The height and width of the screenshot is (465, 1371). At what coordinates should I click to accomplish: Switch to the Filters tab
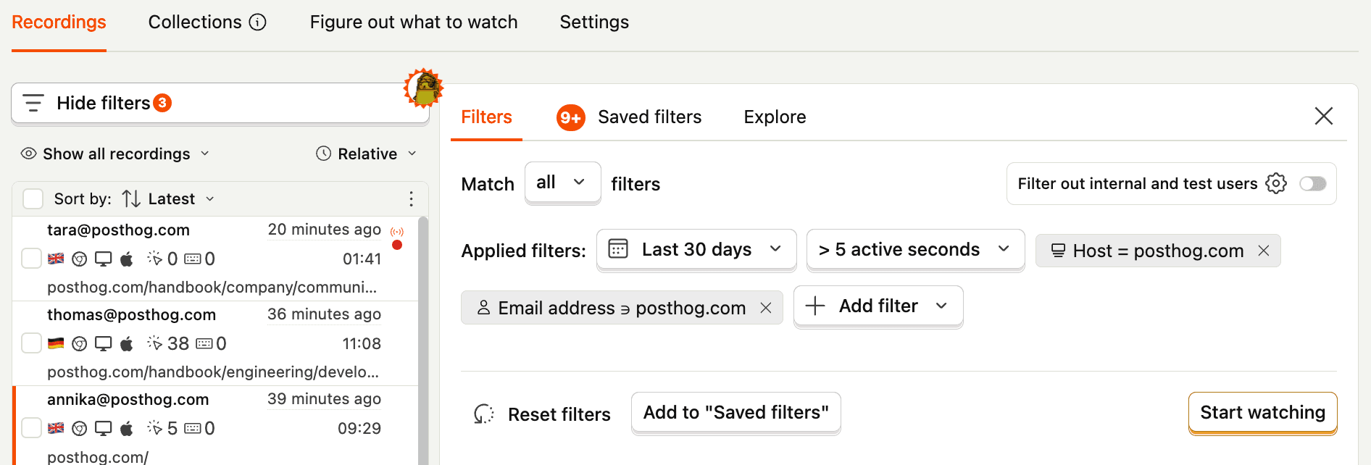(x=486, y=117)
